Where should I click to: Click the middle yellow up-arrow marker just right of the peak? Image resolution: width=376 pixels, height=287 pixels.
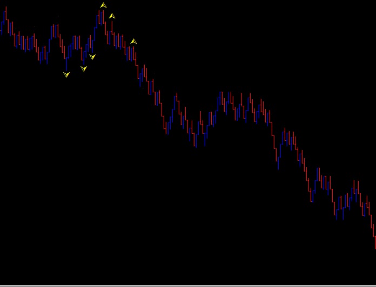coord(112,16)
